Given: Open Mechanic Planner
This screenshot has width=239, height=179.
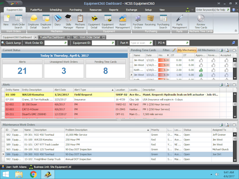Looking at the screenshot, I should (x=80, y=22).
